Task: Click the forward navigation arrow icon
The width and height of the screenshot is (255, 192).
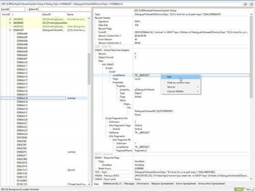Action: click(x=251, y=4)
